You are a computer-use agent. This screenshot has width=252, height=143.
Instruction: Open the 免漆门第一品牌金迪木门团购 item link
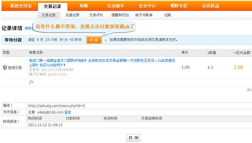coord(102,63)
